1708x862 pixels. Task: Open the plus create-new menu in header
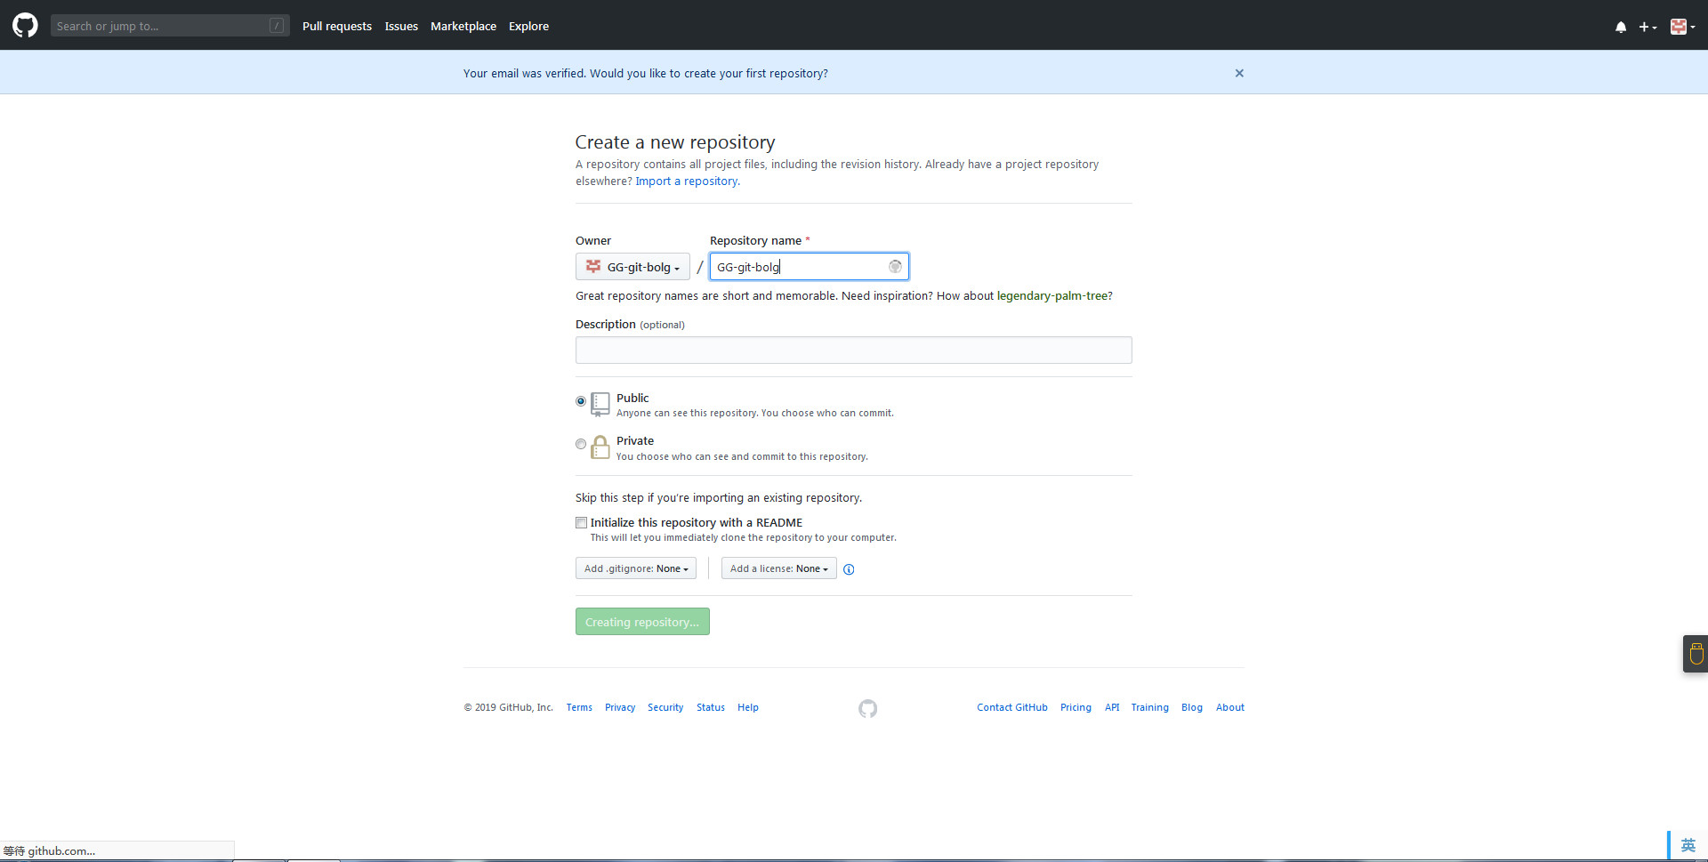pyautogui.click(x=1647, y=27)
